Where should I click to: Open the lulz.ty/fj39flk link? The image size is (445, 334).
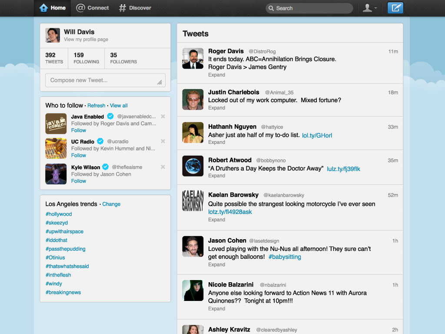pyautogui.click(x=343, y=169)
